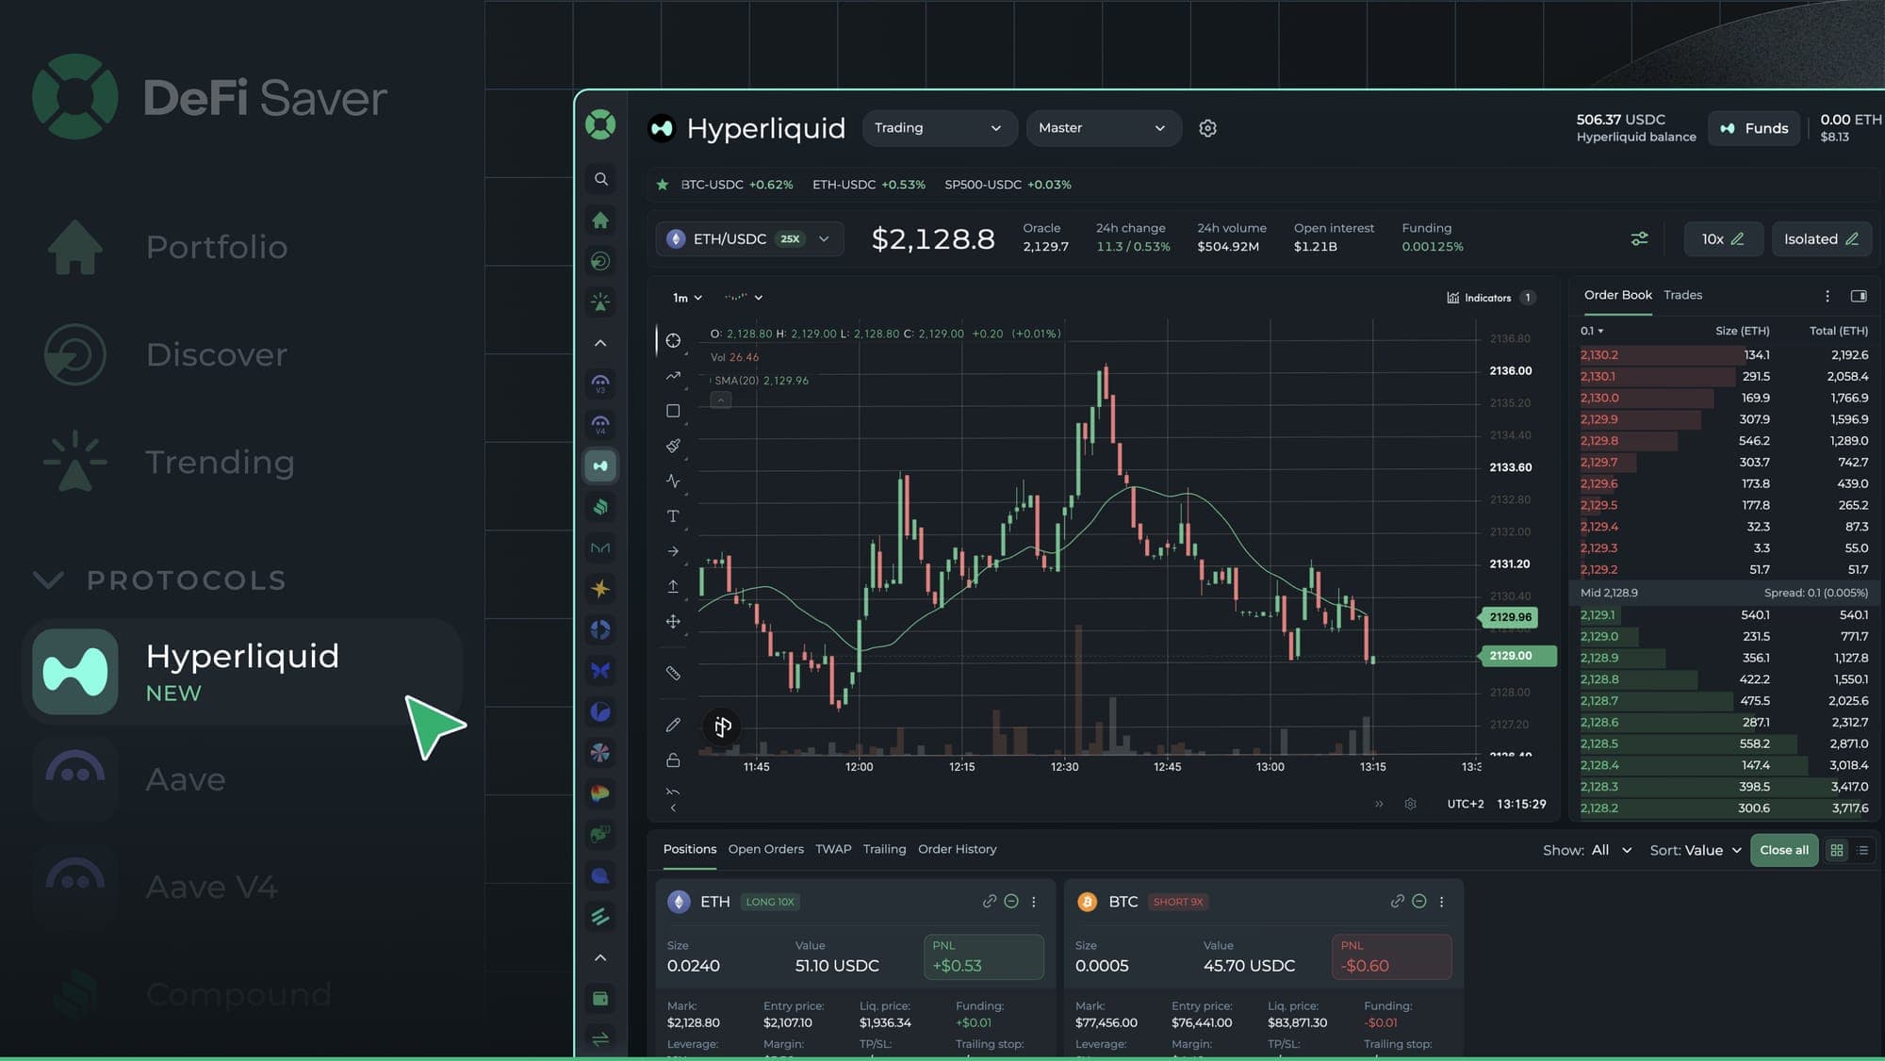Select the trend line drawing tool
1885x1061 pixels.
[673, 376]
